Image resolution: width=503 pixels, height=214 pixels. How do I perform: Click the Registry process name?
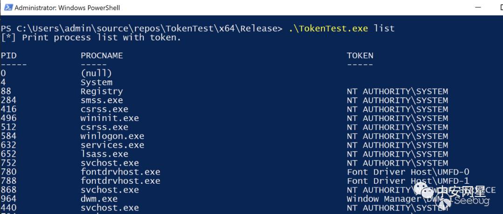click(102, 91)
